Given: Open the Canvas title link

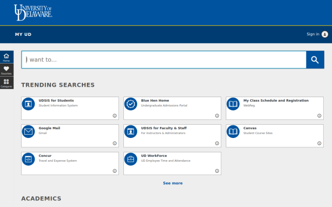Looking at the screenshot, I should click(250, 128).
